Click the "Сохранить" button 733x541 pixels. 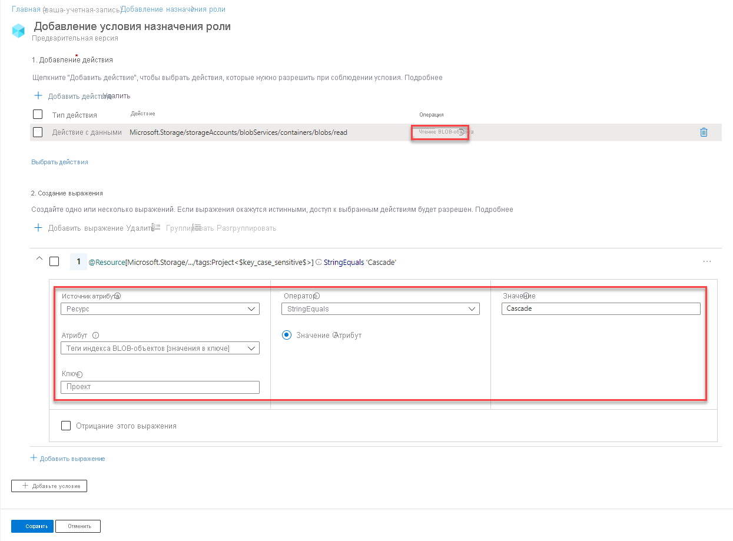coord(32,526)
